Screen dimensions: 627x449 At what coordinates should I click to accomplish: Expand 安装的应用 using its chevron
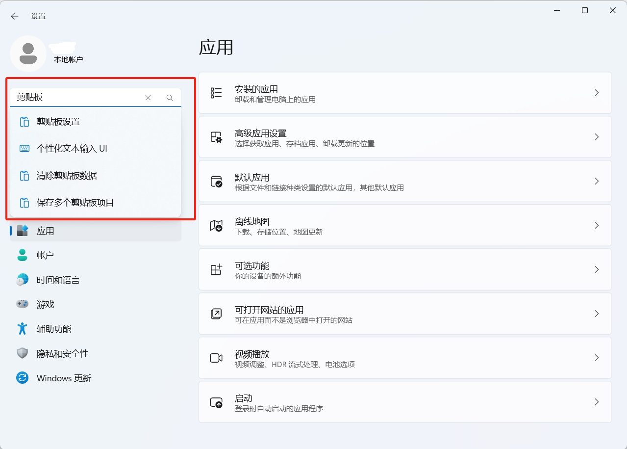click(x=597, y=93)
